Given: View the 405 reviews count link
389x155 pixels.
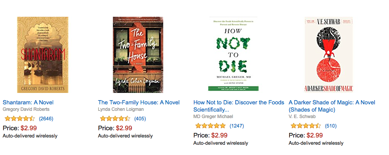Looking at the screenshot, I should coord(140,118).
